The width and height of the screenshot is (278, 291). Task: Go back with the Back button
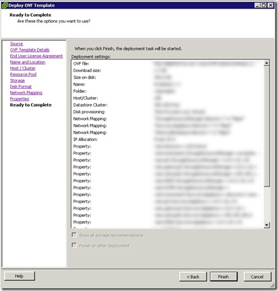pos(193,277)
